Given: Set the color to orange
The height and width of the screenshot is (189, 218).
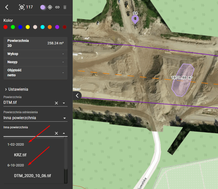Looking at the screenshot, I should point(50,27).
